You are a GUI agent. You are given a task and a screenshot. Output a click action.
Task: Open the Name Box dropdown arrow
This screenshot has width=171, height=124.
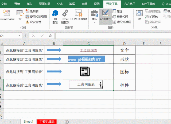20,36
